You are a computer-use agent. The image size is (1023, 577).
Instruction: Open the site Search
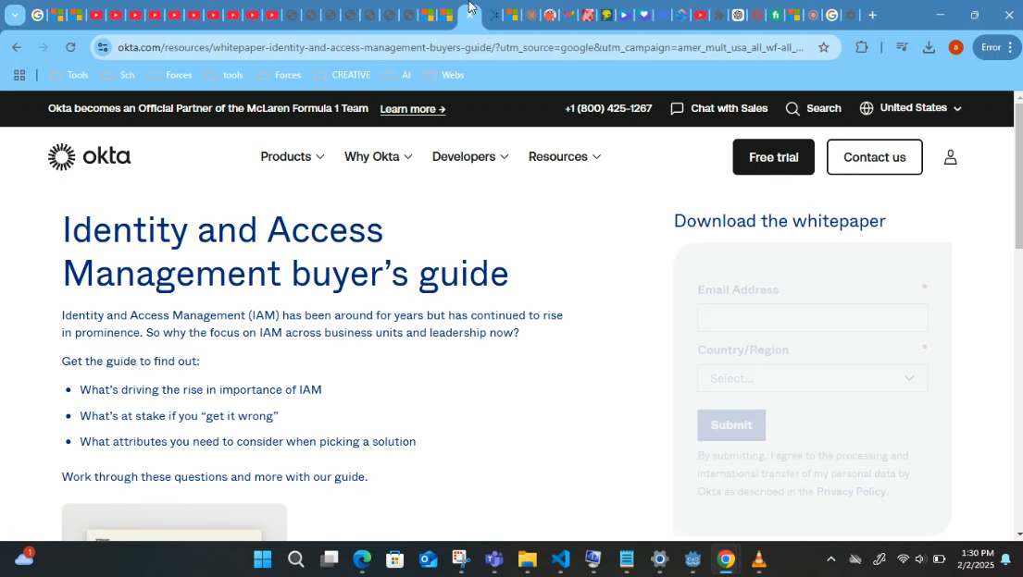click(x=814, y=109)
